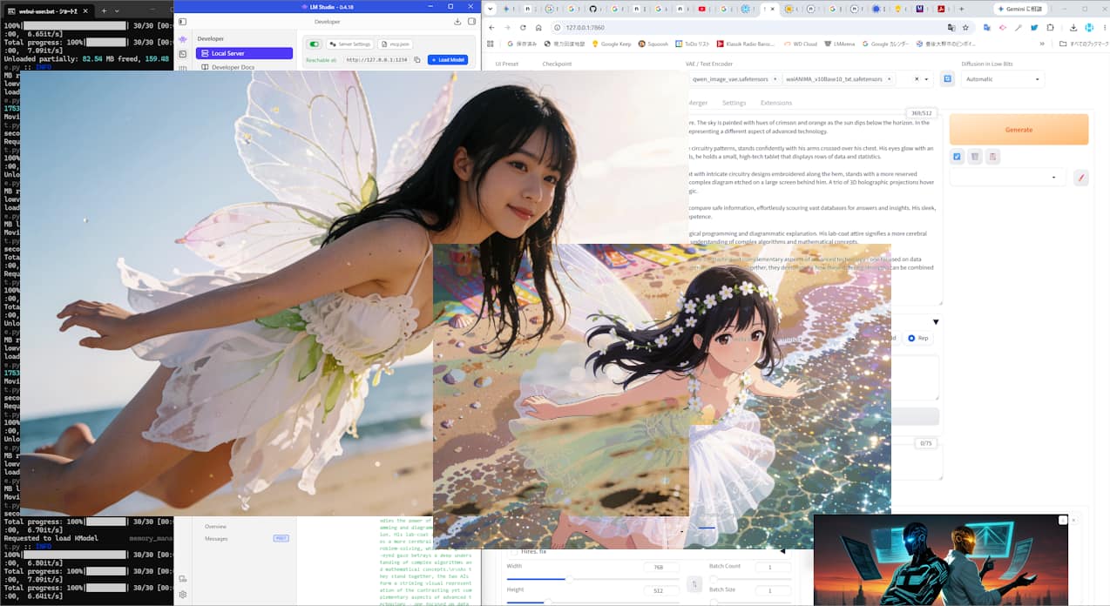Click the Overview entry in LM Studio
This screenshot has height=606, width=1110.
(215, 526)
